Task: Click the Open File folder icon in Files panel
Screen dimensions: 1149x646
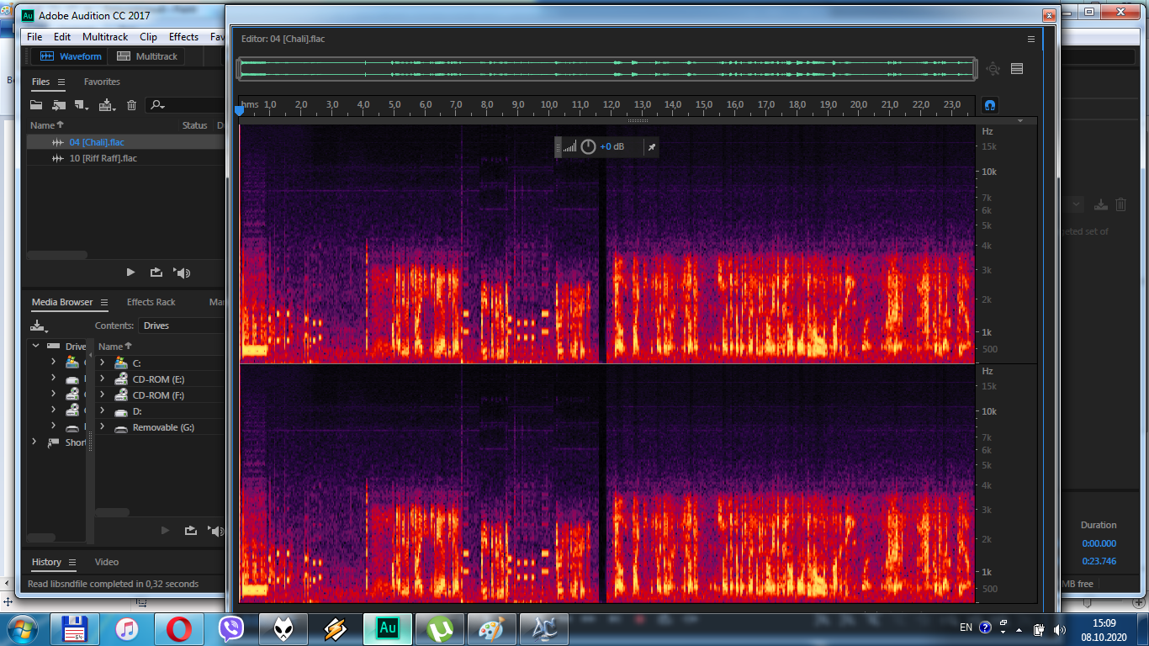Action: click(36, 105)
